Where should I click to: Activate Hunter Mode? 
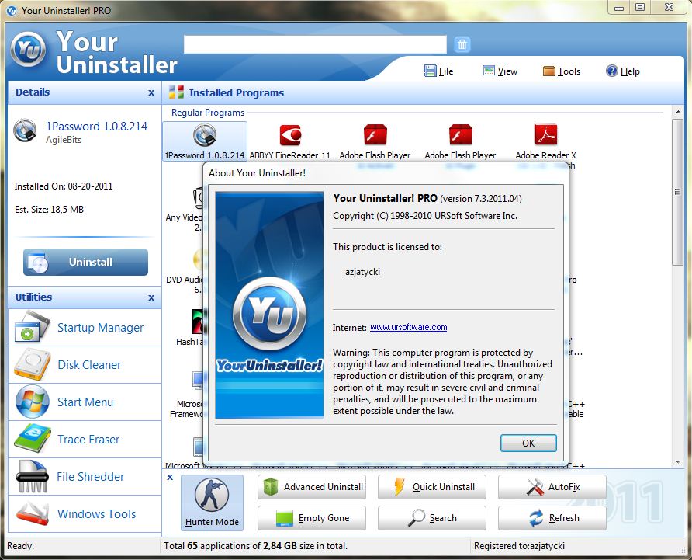point(212,503)
